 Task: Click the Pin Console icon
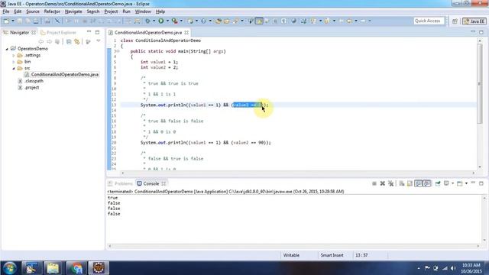point(438,183)
